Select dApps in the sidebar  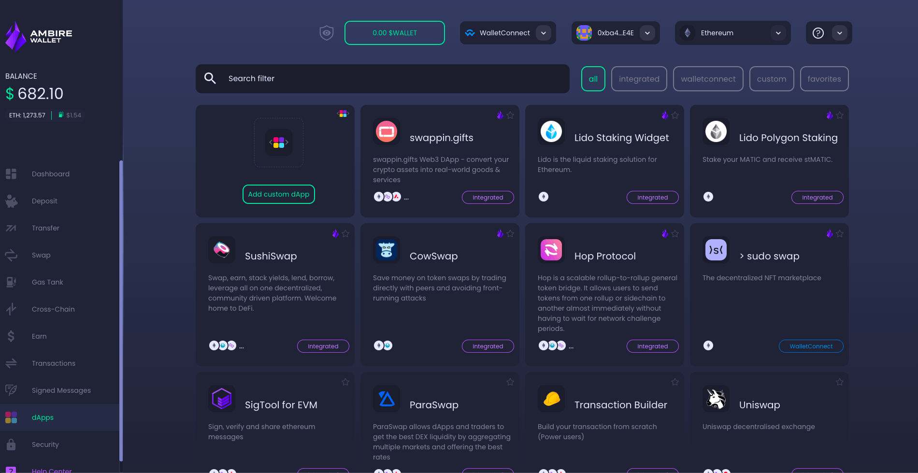coord(59,417)
